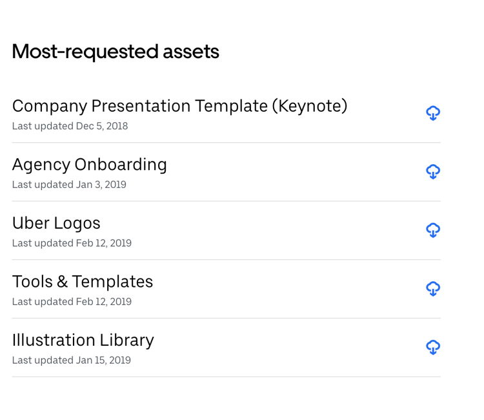Open the Company Presentation Template (Keynote) title
484x420 pixels.
tap(179, 106)
